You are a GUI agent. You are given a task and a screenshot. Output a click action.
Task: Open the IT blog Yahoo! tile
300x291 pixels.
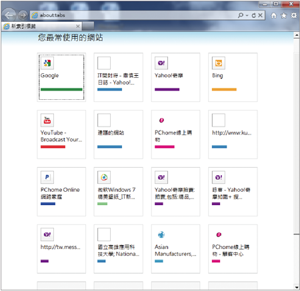(x=118, y=77)
